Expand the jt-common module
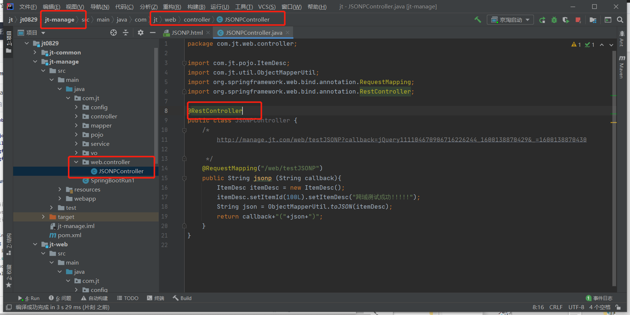Image resolution: width=630 pixels, height=315 pixels. point(35,52)
